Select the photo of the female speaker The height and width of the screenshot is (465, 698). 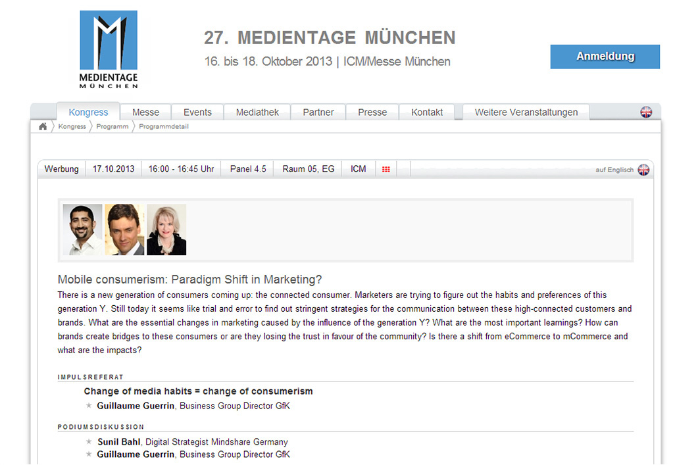point(166,230)
